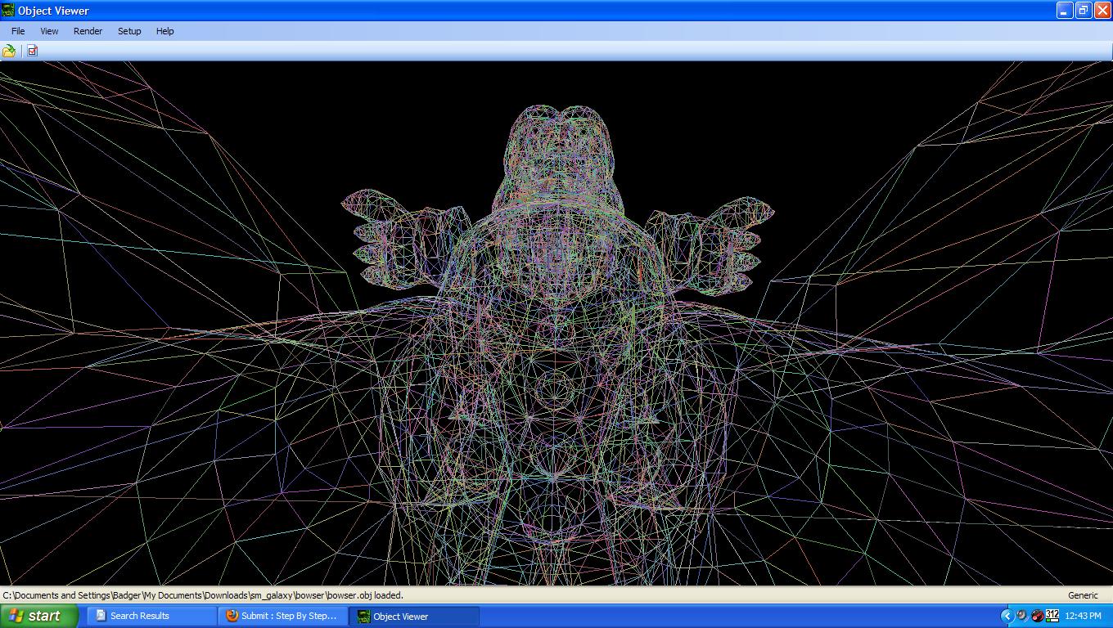This screenshot has width=1113, height=628.
Task: Switch to Firefox Submit Step By Step window
Action: point(282,616)
